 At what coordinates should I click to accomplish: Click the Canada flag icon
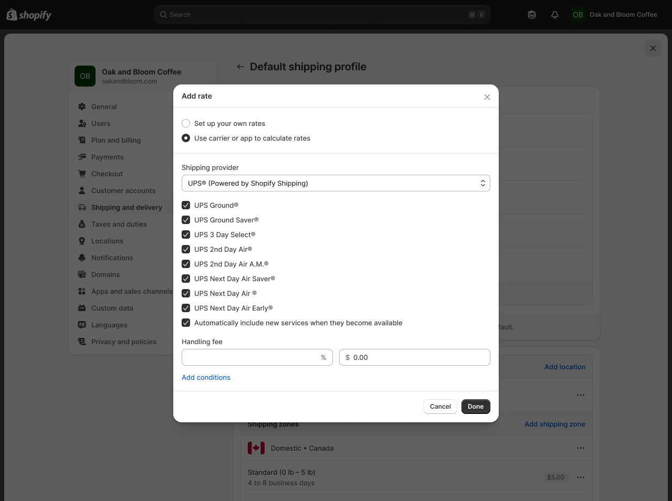click(256, 448)
